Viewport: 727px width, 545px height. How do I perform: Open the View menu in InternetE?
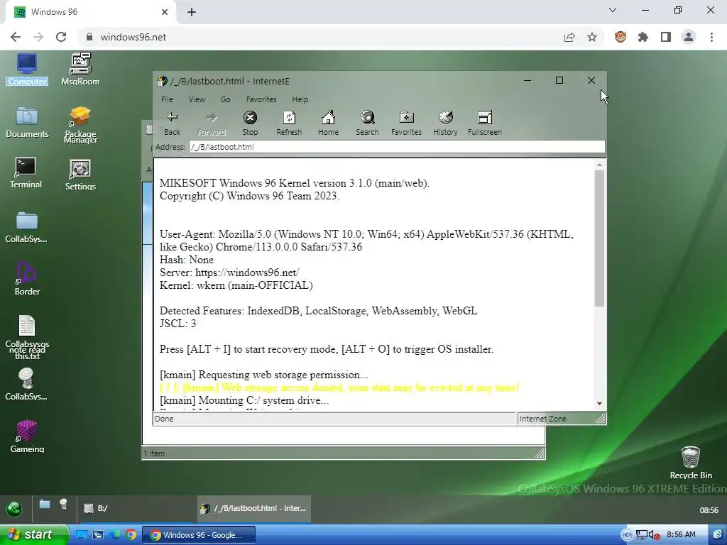[197, 99]
